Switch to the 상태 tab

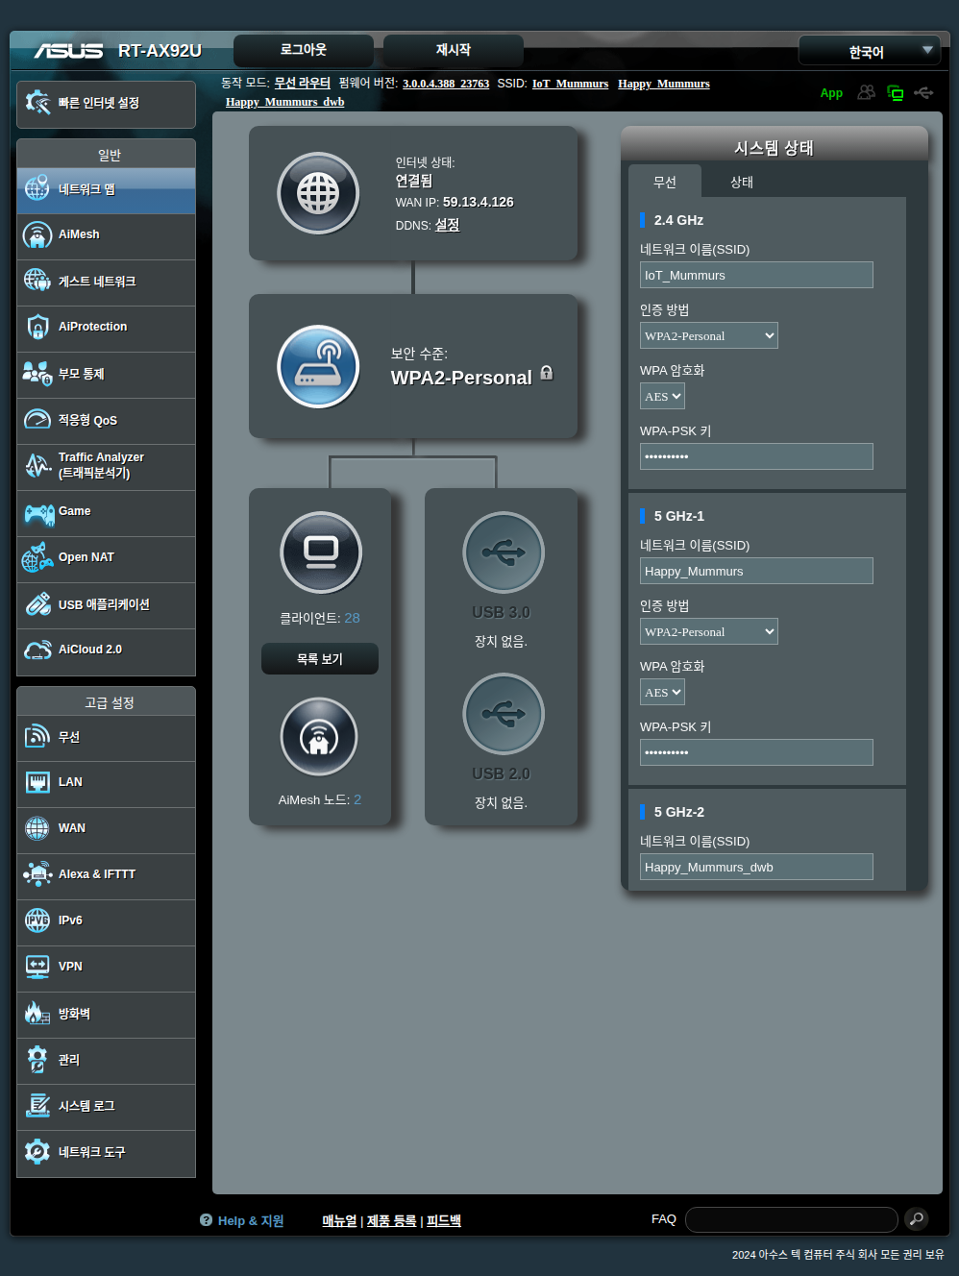coord(741,182)
